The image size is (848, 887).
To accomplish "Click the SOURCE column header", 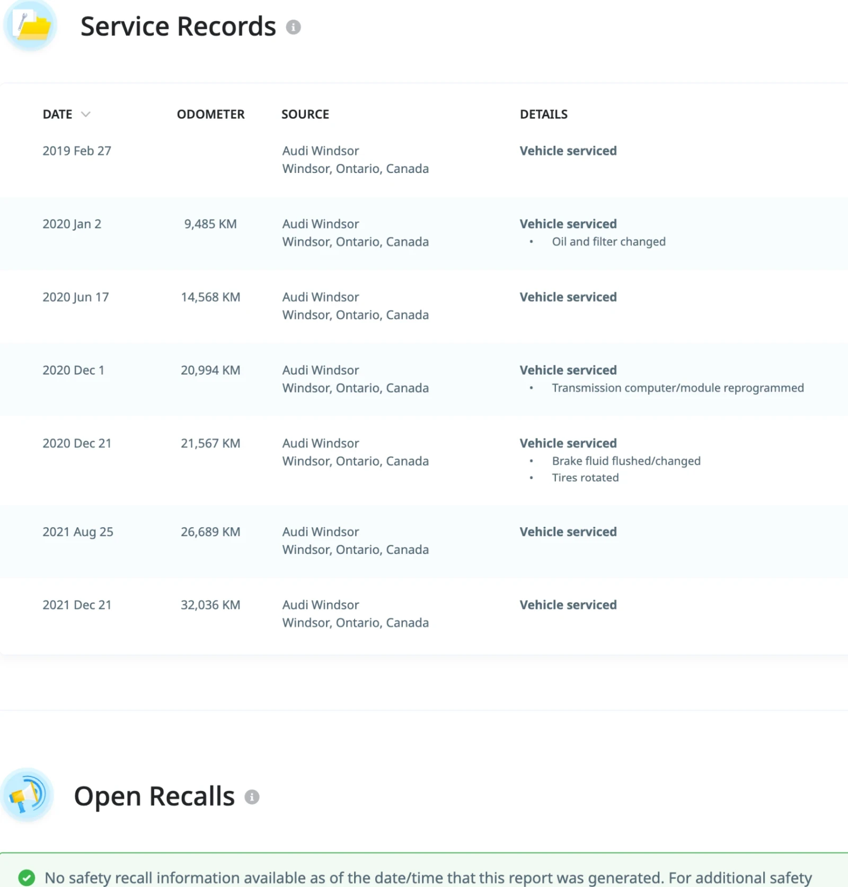I will coord(305,114).
